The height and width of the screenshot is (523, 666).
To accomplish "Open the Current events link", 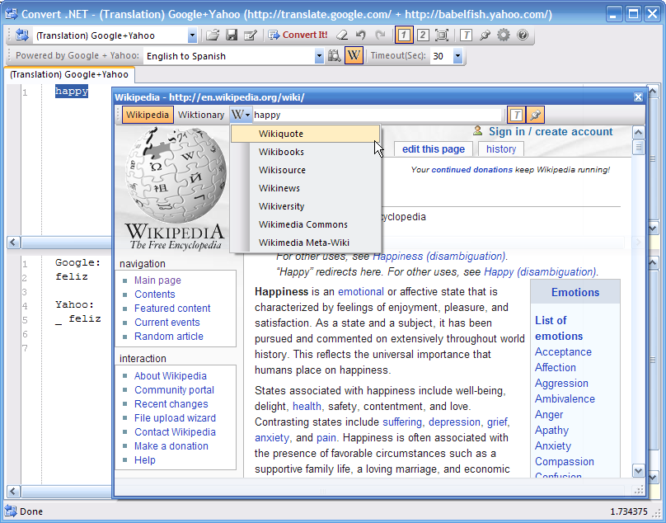I will pos(167,323).
